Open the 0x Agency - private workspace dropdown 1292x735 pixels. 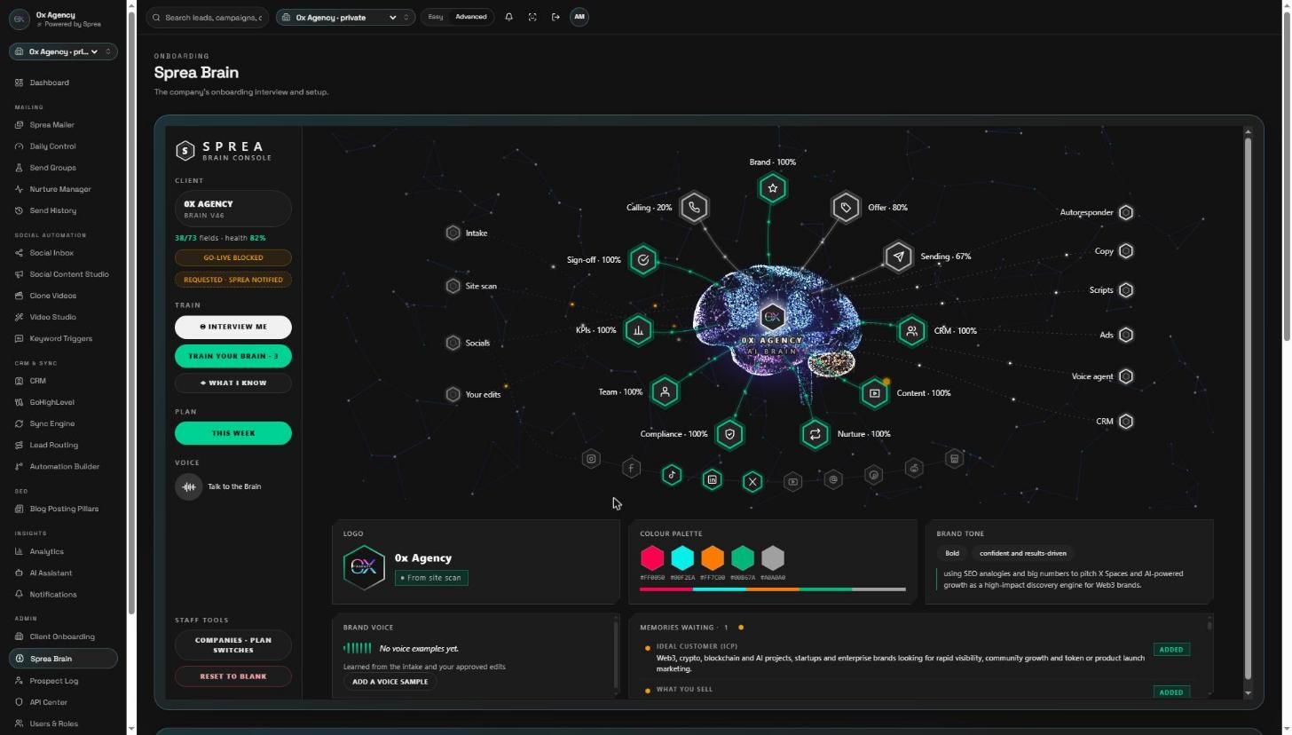345,17
